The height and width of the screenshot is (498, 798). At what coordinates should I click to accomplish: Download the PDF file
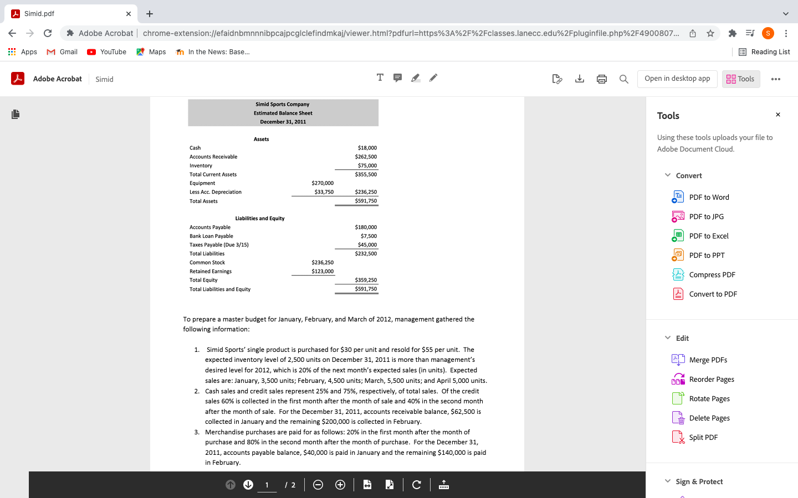click(579, 79)
